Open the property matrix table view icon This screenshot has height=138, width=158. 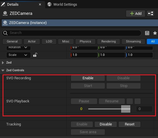[147, 33]
